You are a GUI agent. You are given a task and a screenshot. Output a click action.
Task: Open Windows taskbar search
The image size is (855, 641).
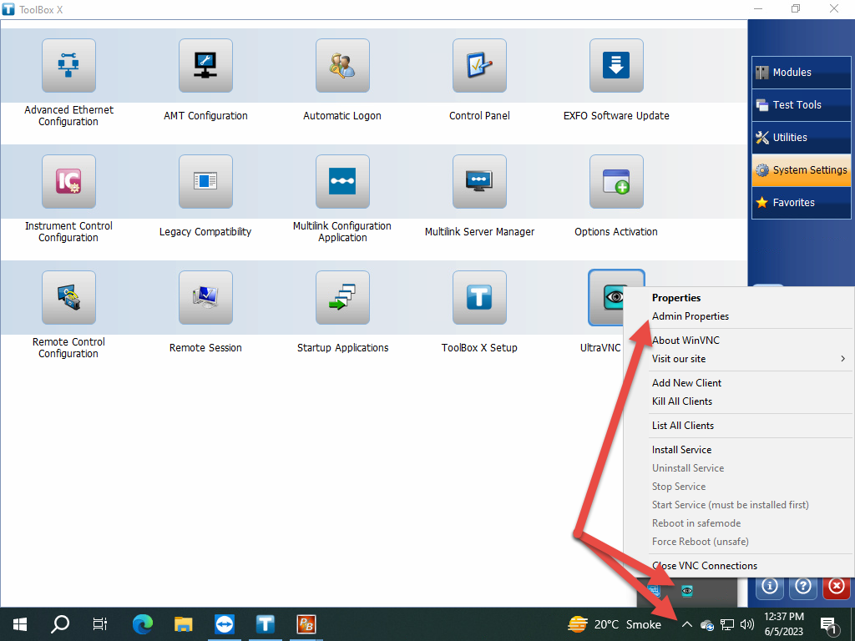(60, 624)
